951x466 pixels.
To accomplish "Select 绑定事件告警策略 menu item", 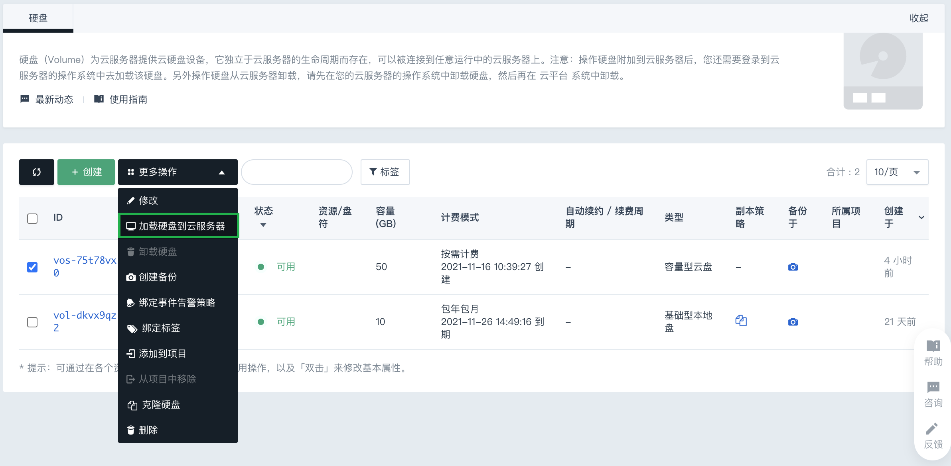I will coord(178,302).
